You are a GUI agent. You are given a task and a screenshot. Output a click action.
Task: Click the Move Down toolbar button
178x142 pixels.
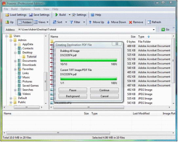(117, 22)
